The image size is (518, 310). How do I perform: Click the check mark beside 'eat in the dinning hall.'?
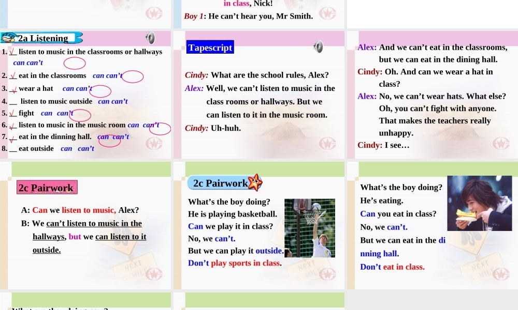(12, 138)
